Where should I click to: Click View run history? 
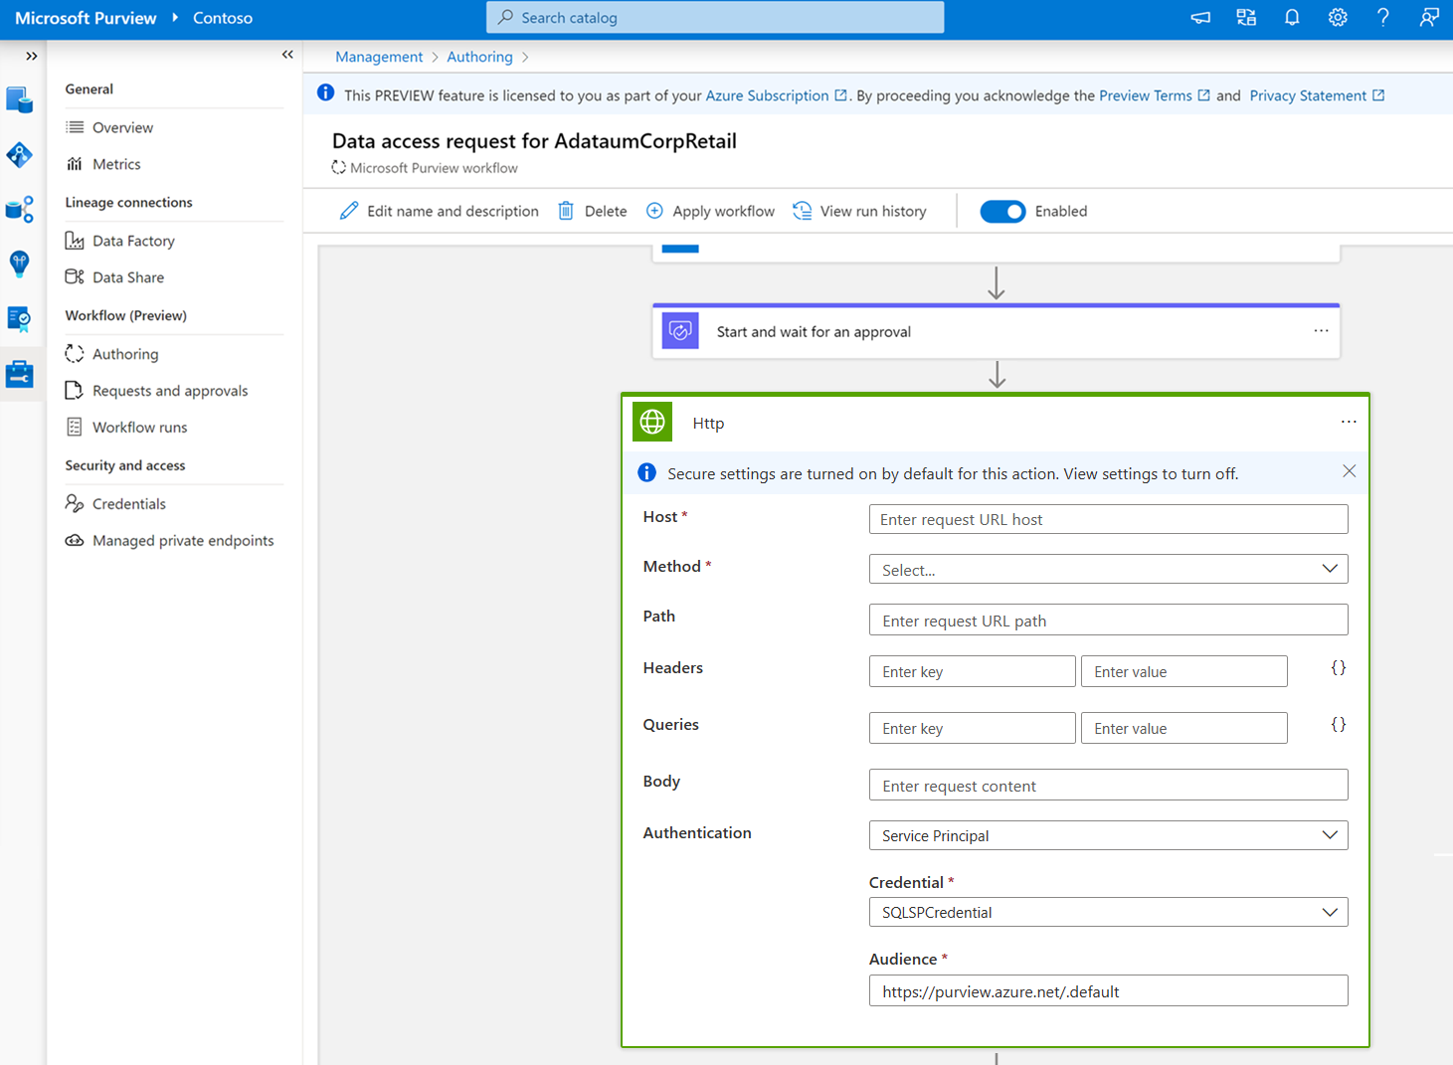coord(859,211)
